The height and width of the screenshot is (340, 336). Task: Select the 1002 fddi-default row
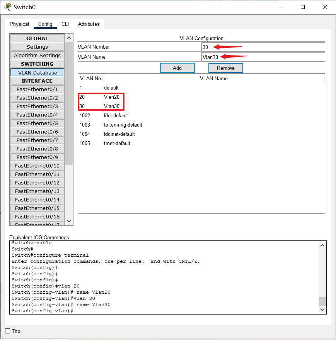click(x=201, y=115)
